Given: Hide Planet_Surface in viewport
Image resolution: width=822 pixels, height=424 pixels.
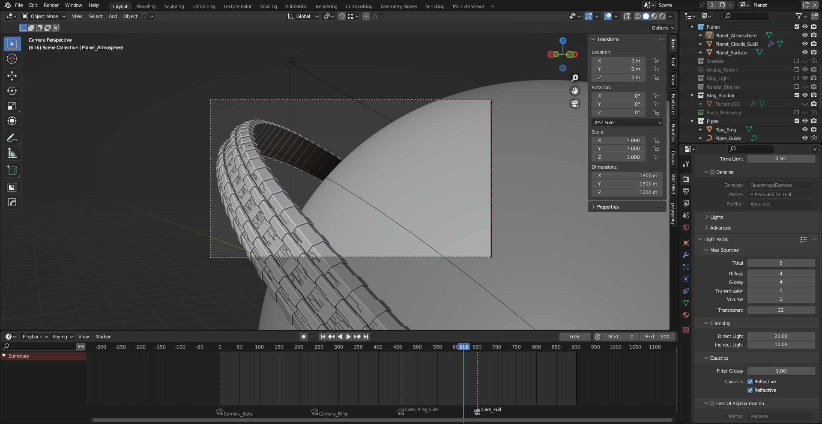Looking at the screenshot, I should (805, 53).
